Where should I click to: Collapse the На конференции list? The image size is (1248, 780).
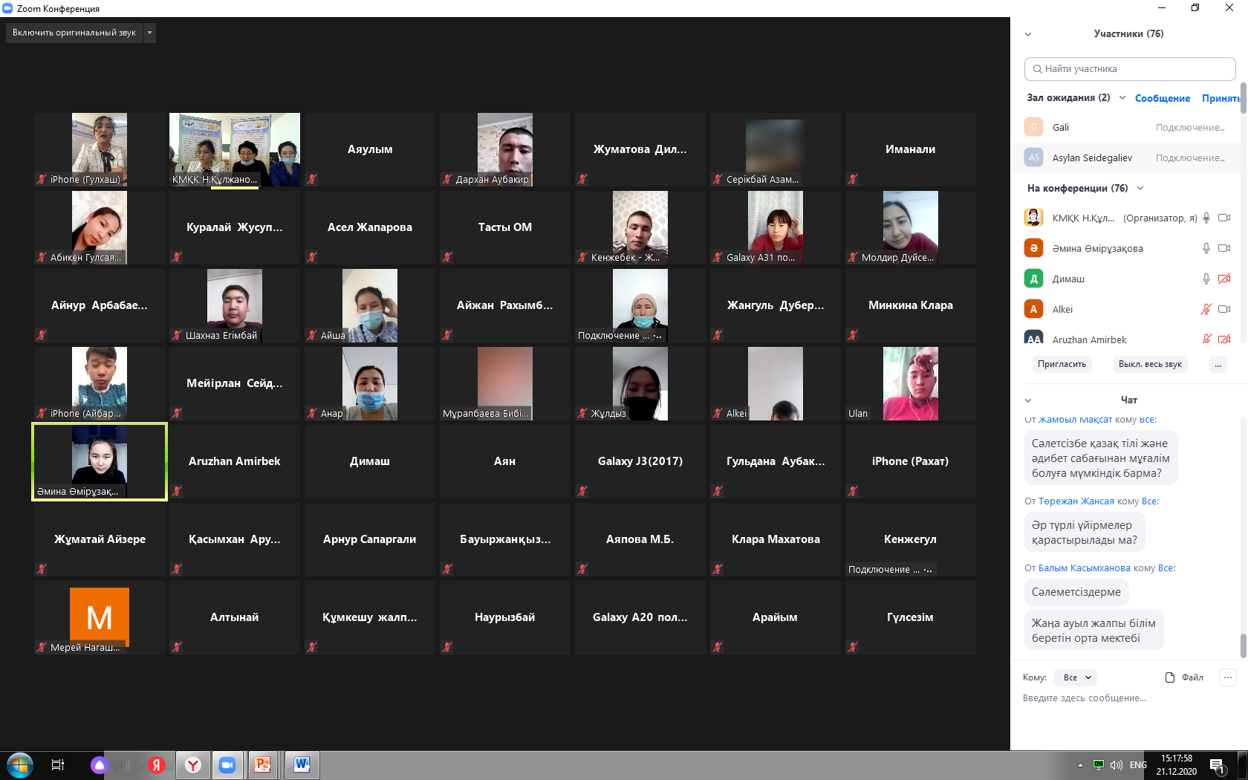click(1140, 188)
